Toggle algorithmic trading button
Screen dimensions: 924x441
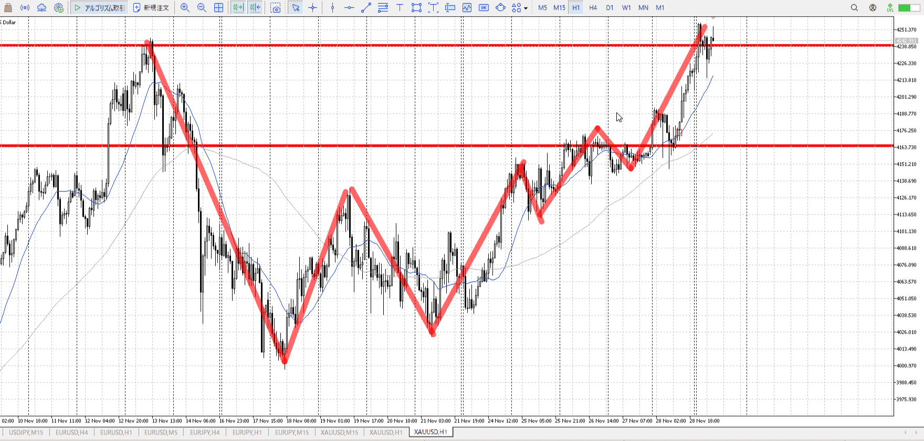point(99,8)
